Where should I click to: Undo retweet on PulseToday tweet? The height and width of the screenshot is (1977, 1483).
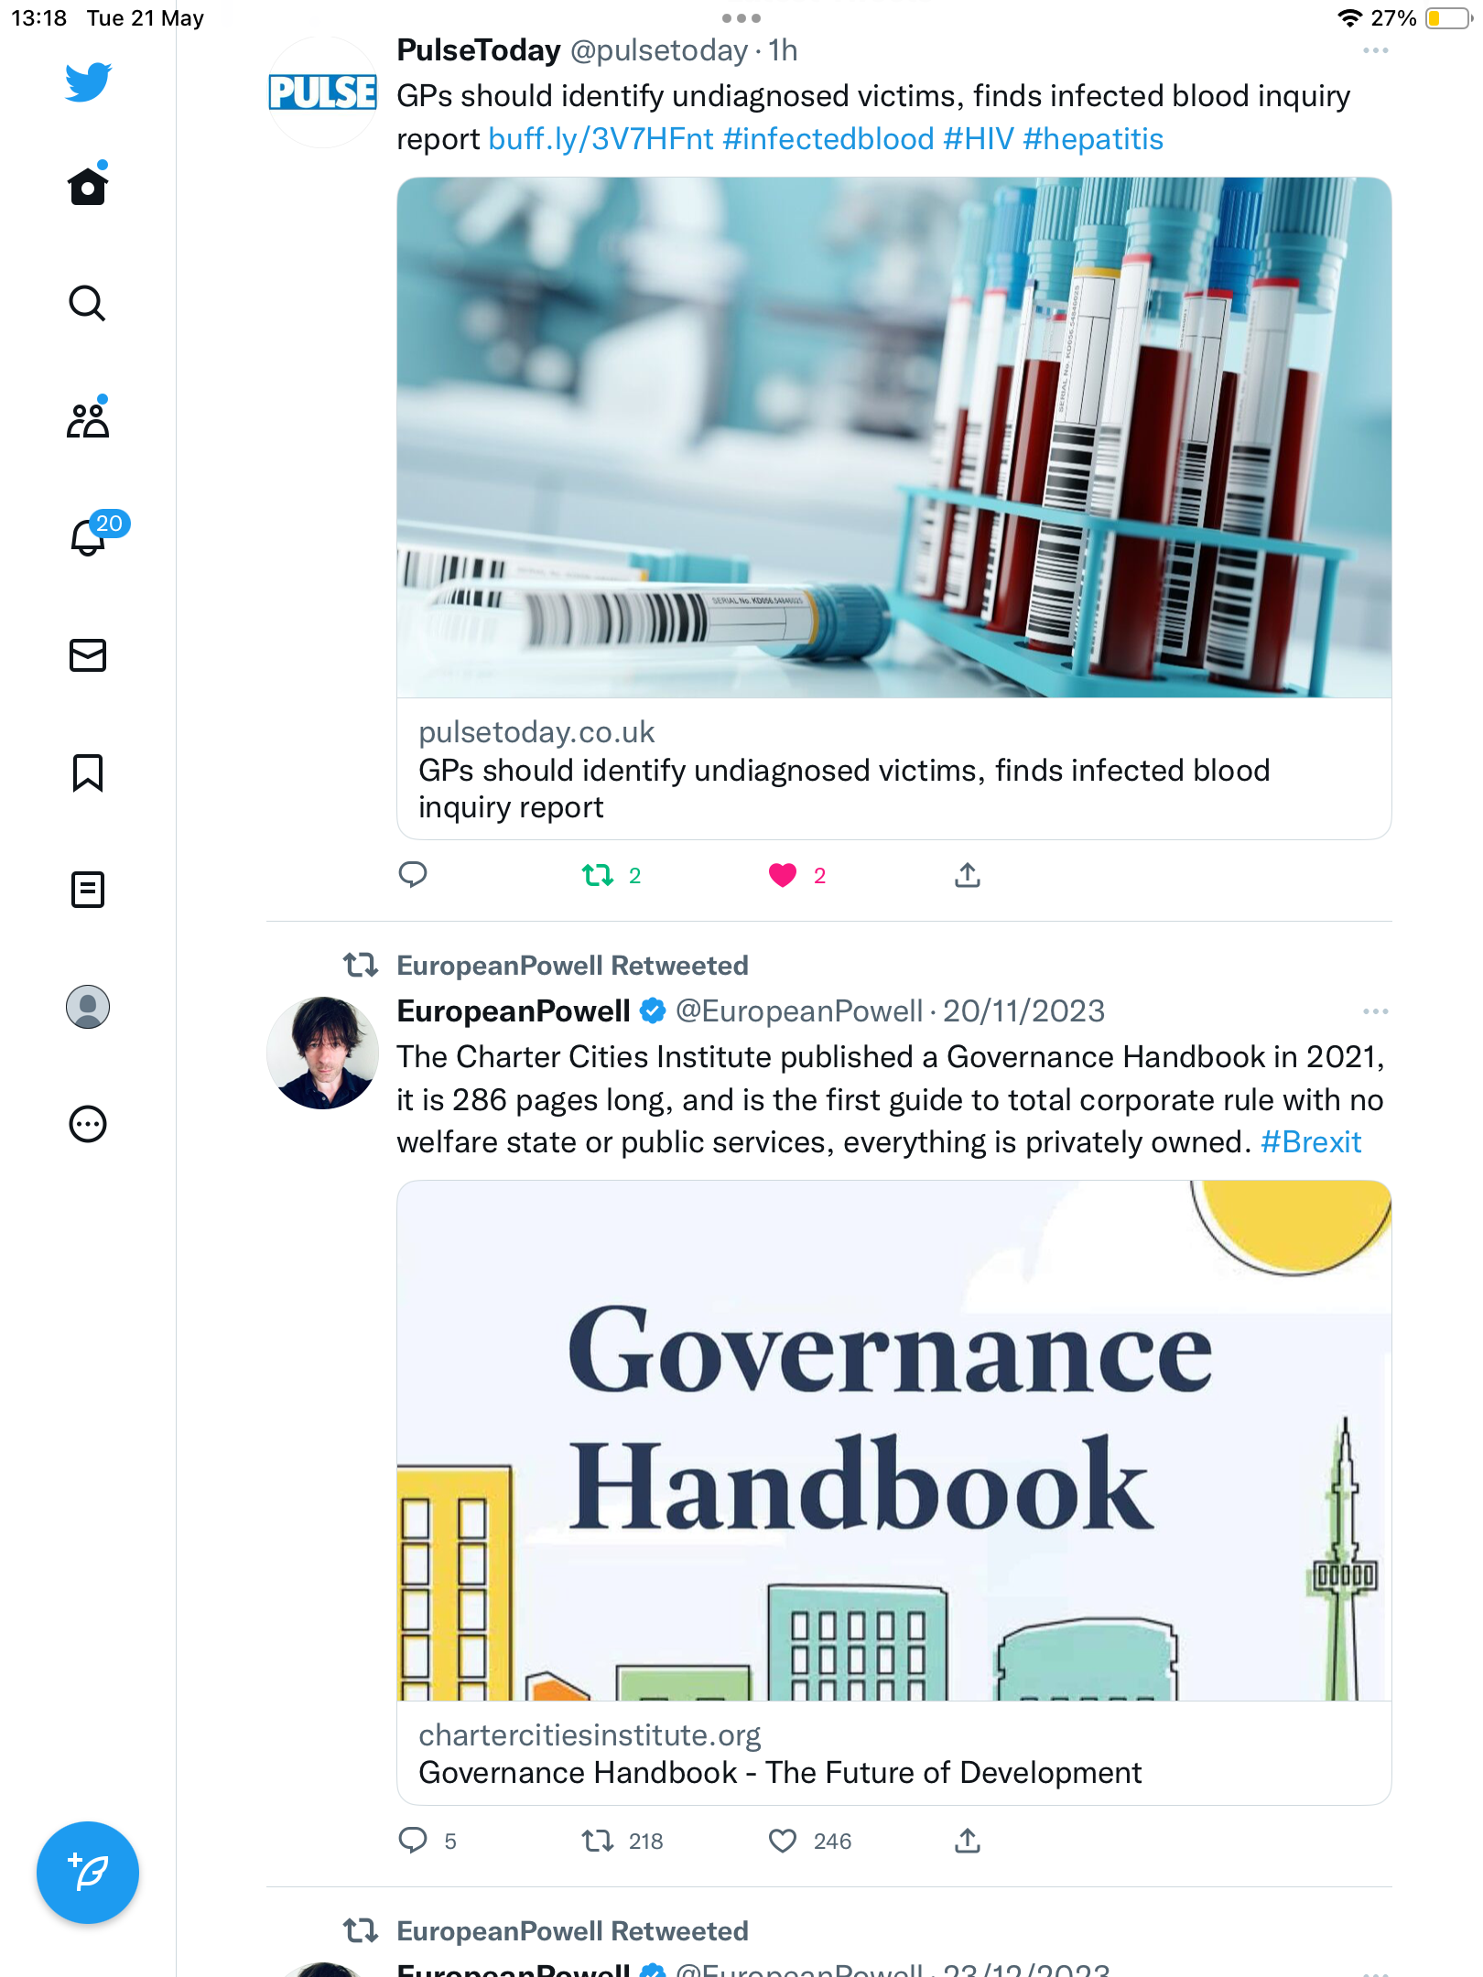tap(598, 876)
